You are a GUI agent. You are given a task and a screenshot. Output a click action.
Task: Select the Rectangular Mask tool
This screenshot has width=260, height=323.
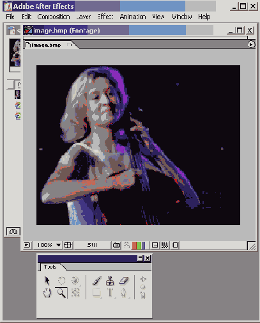96,293
